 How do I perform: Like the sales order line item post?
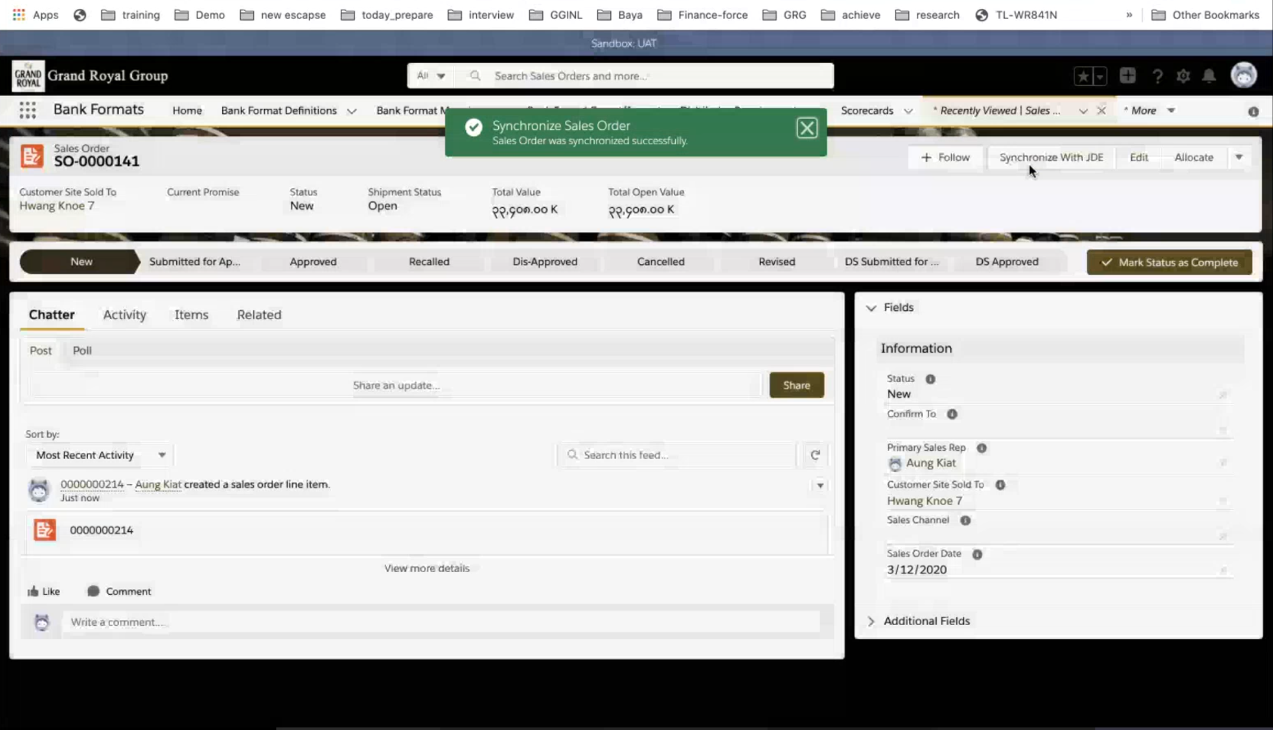44,591
